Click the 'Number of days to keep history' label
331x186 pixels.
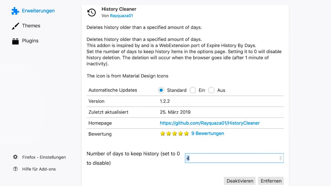(133, 158)
